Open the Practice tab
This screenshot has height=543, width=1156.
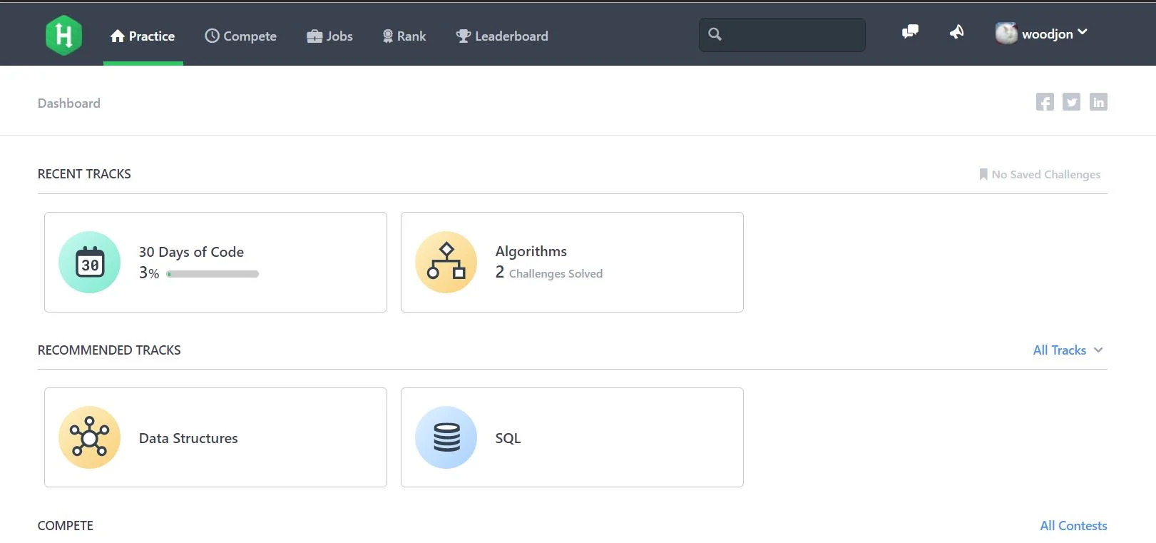click(143, 36)
